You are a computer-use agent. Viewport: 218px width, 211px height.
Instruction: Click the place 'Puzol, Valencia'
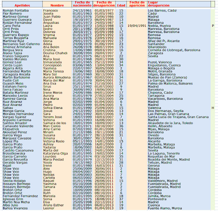coord(160,62)
